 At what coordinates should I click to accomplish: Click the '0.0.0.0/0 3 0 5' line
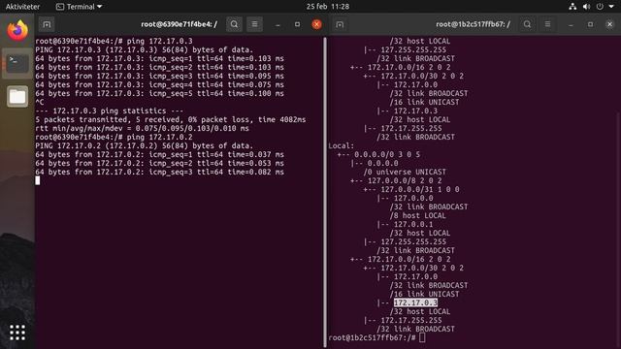click(x=378, y=154)
